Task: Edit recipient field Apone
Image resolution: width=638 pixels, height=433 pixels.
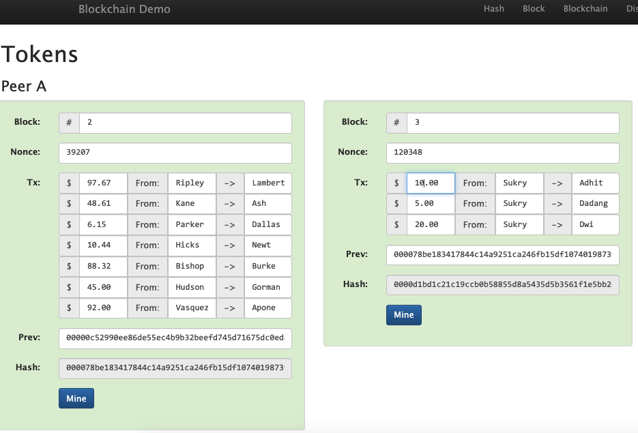Action: coord(268,308)
